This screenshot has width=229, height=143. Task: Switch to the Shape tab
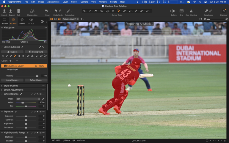tap(22, 21)
